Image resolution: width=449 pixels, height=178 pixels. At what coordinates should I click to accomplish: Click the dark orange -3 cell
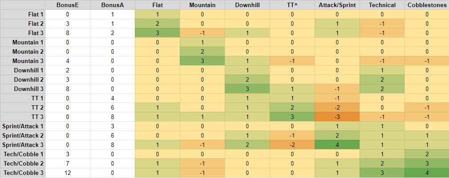tap(337, 117)
